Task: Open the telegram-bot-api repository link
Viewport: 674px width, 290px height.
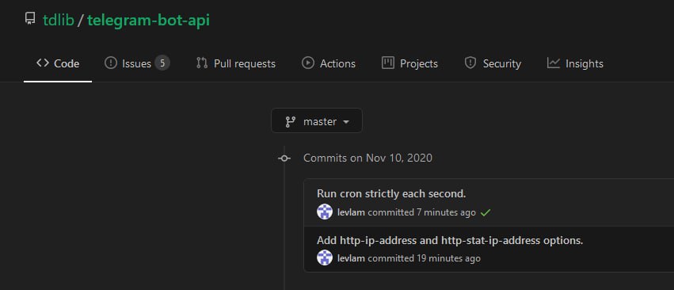Action: 148,20
